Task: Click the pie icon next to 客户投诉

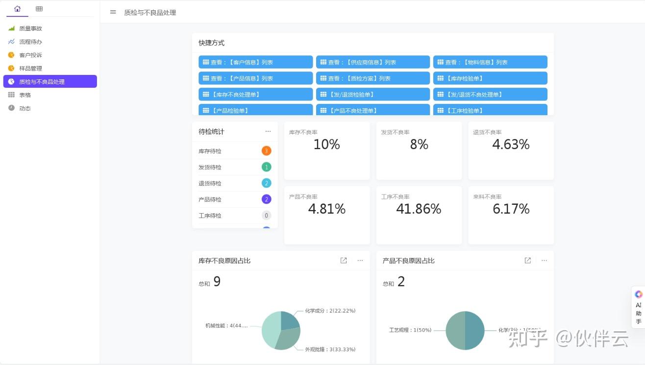Action: (11, 55)
